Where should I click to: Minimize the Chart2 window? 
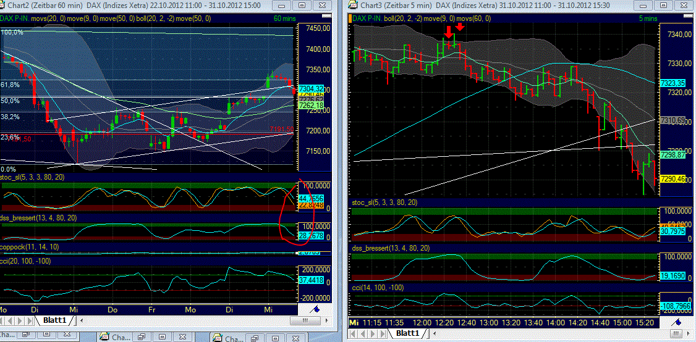coord(282,6)
